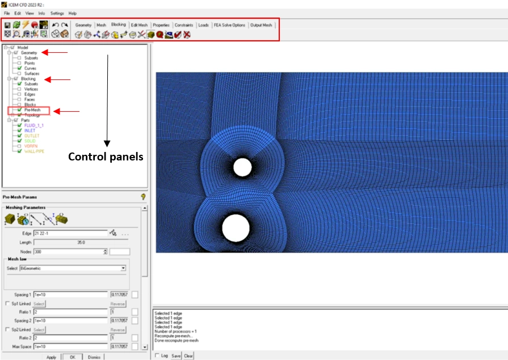The height and width of the screenshot is (360, 508).
Task: Click the Clear button in message log
Action: tap(188, 355)
